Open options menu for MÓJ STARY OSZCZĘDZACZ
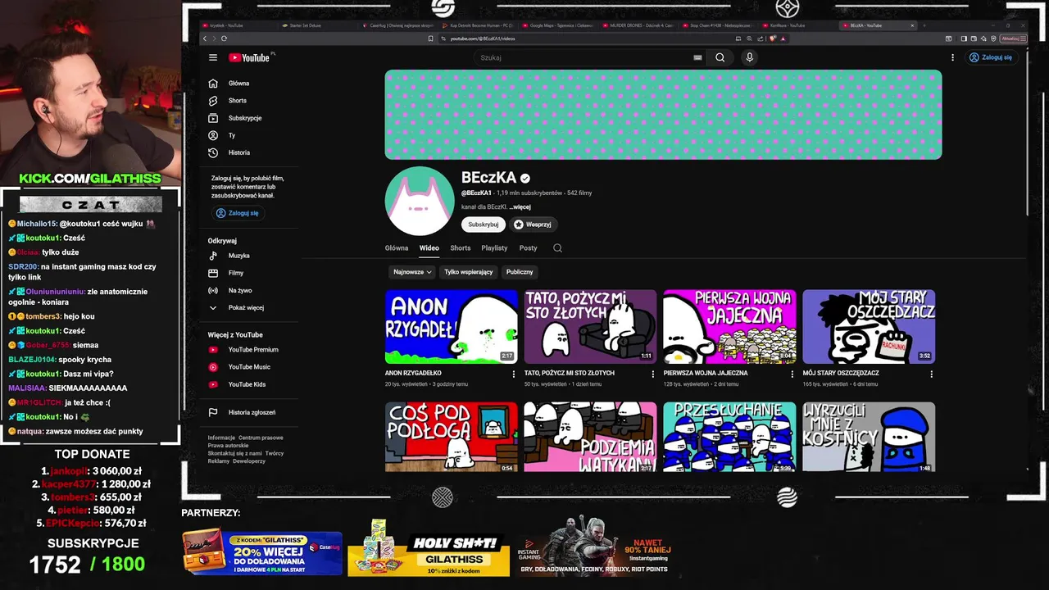Screen dimensions: 1049x590 click(931, 374)
